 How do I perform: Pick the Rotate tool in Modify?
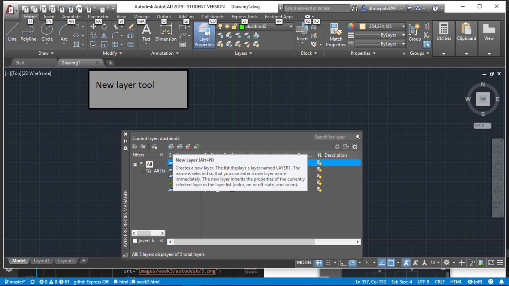pyautogui.click(x=104, y=26)
